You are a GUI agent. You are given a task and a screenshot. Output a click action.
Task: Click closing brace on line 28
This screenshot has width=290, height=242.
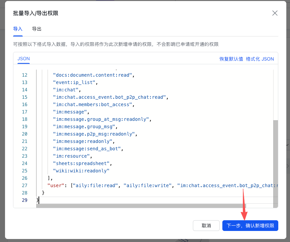(43, 193)
